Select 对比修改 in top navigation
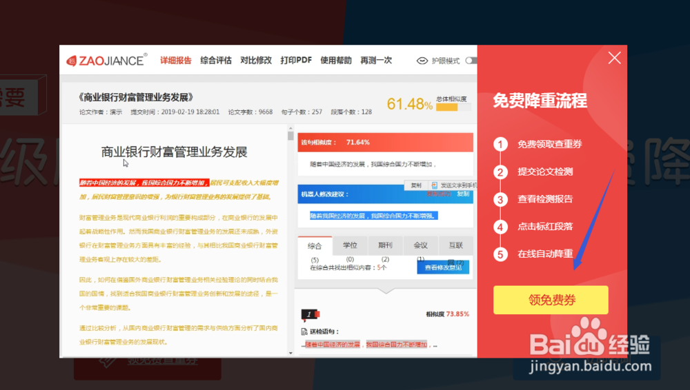The image size is (690, 390). [256, 60]
